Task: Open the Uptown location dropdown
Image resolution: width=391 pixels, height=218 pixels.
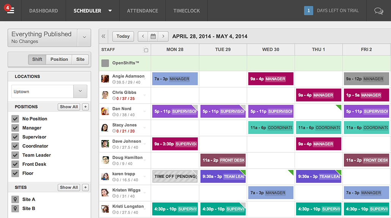Action: (80, 92)
